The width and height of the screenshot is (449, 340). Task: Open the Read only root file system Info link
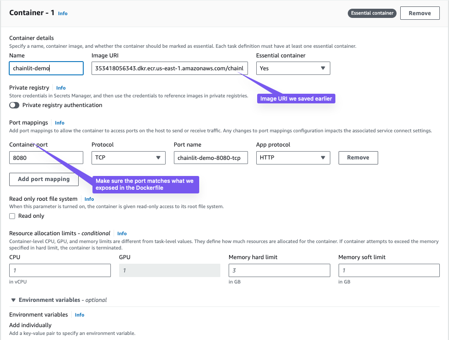coord(89,199)
